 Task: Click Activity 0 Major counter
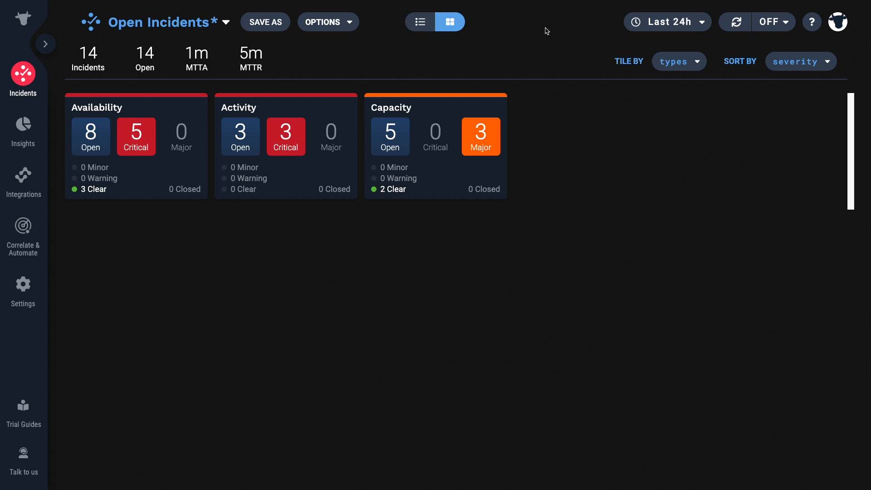click(331, 137)
